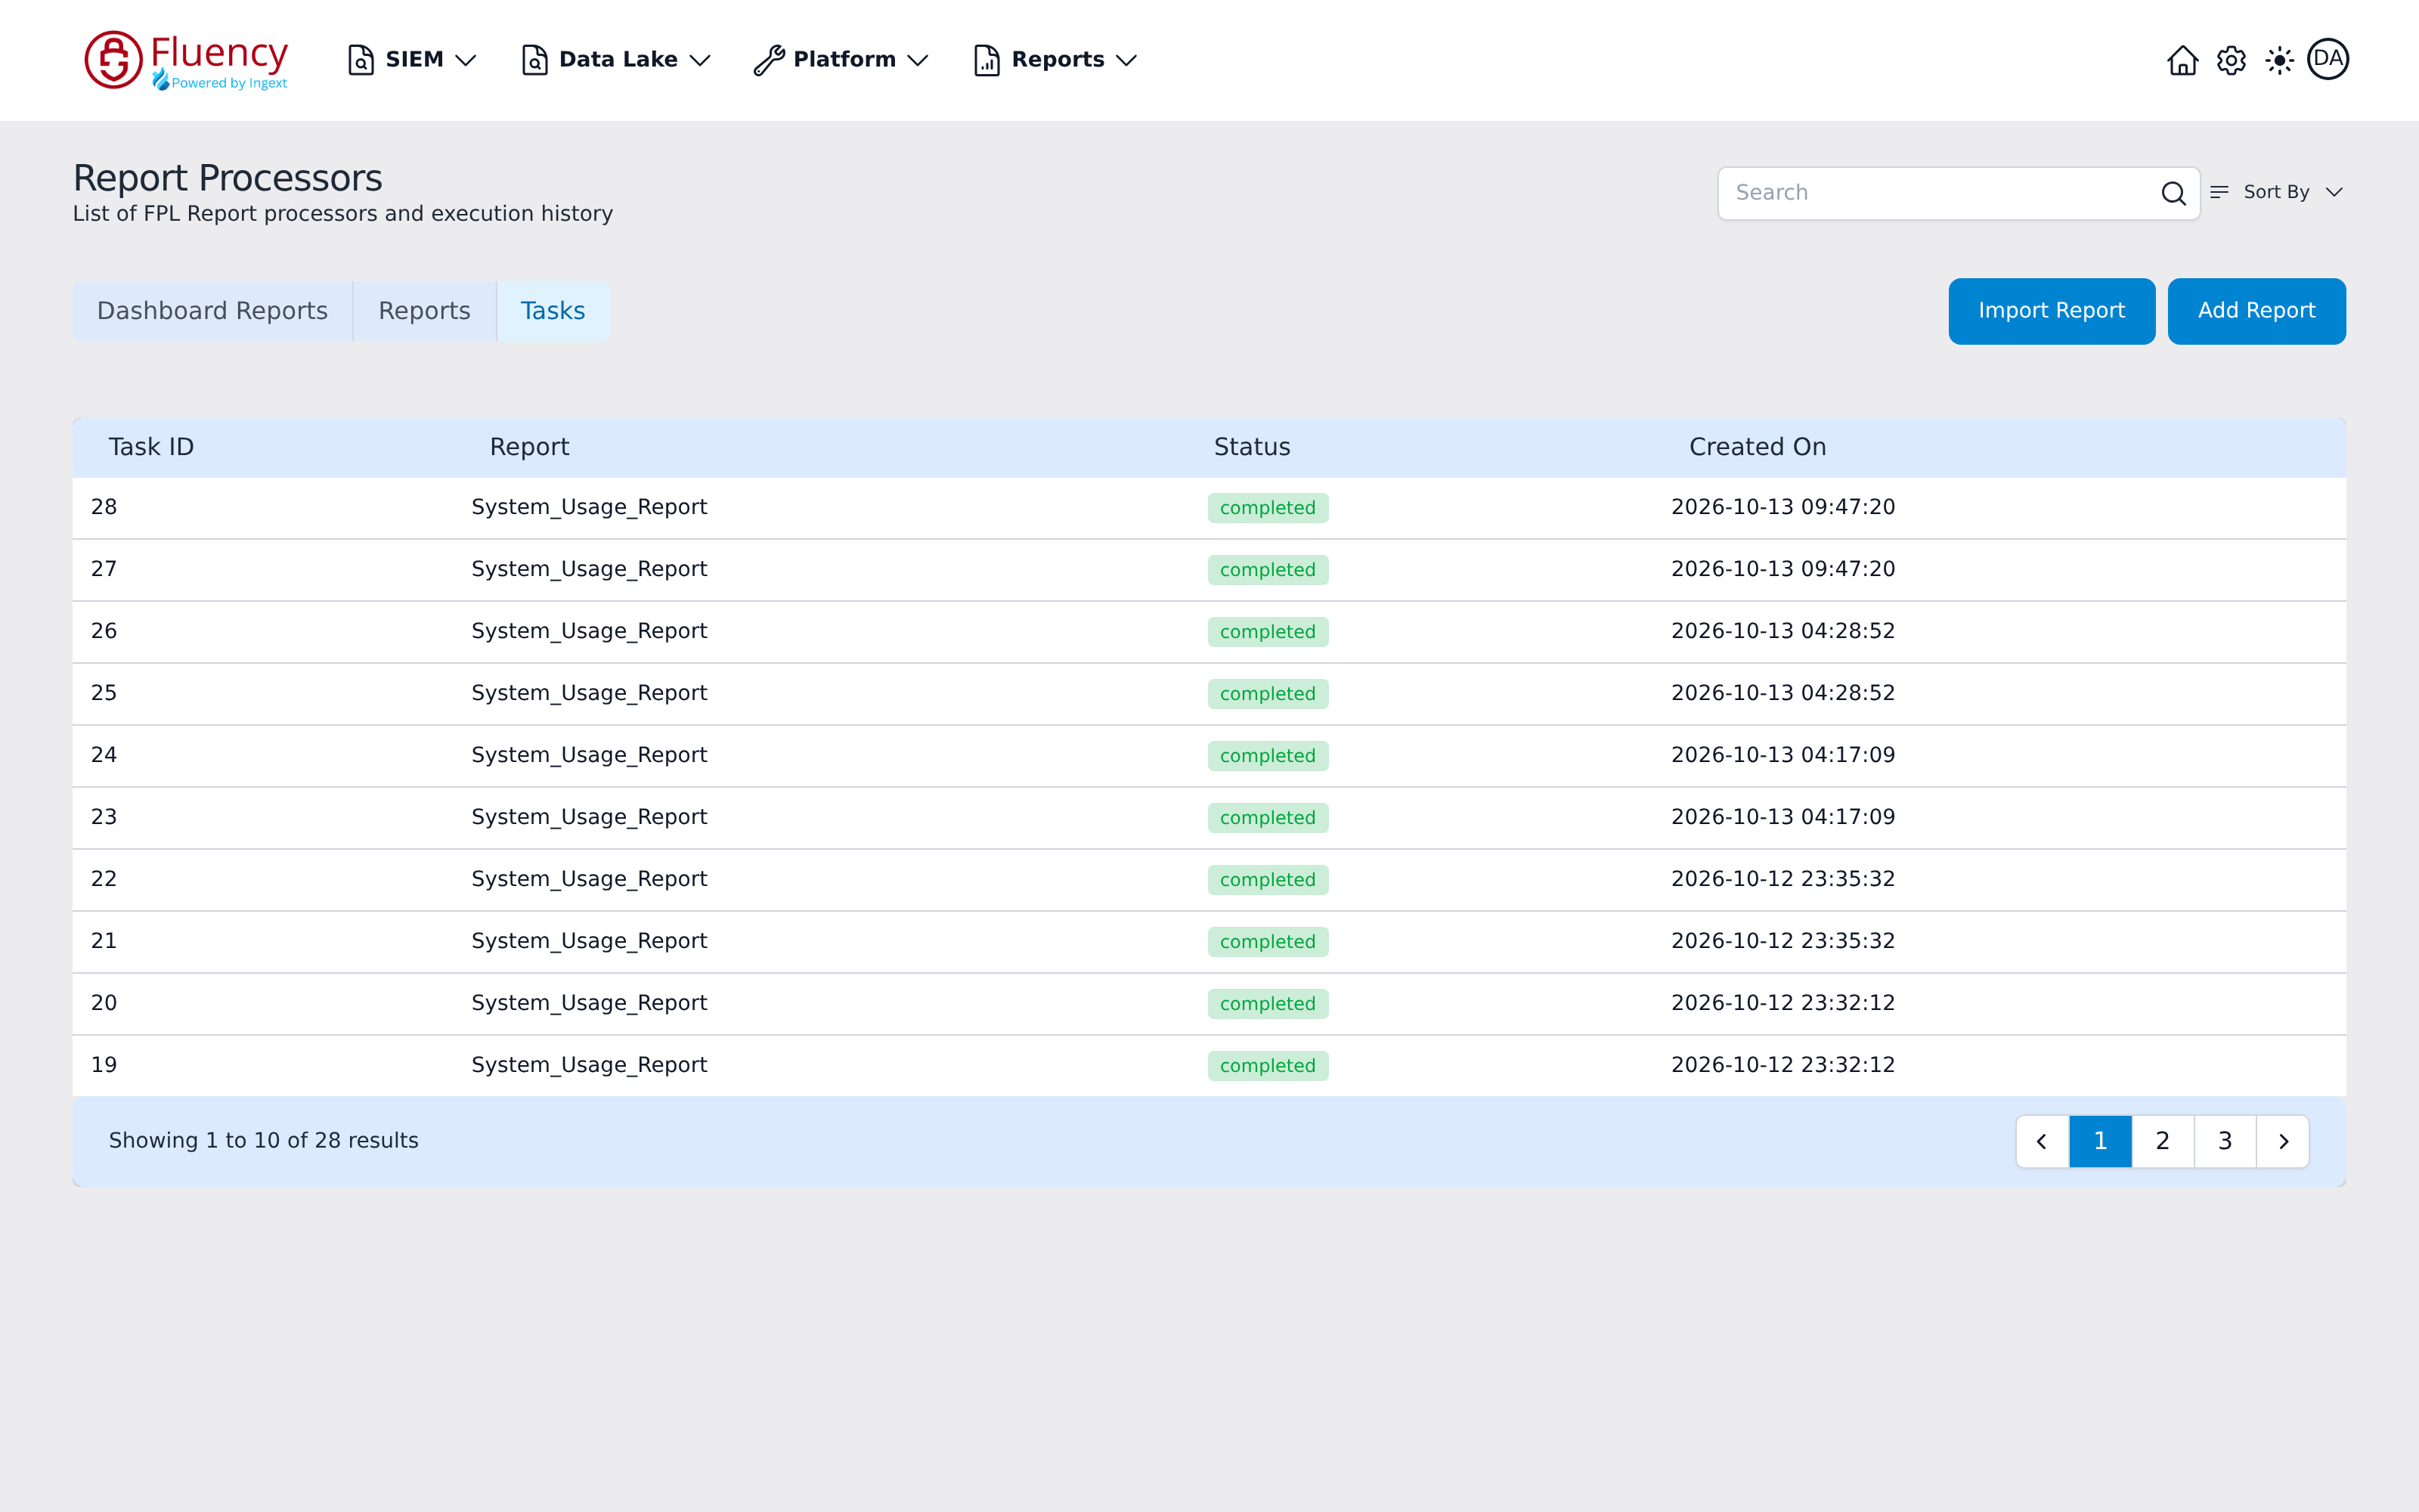Expand the Data Lake menu chevron

pos(700,60)
